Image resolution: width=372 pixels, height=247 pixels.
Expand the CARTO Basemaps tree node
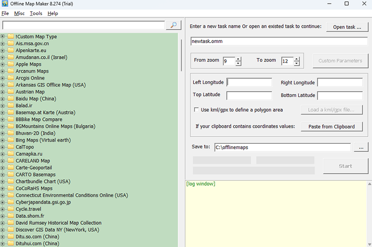(x=3, y=175)
